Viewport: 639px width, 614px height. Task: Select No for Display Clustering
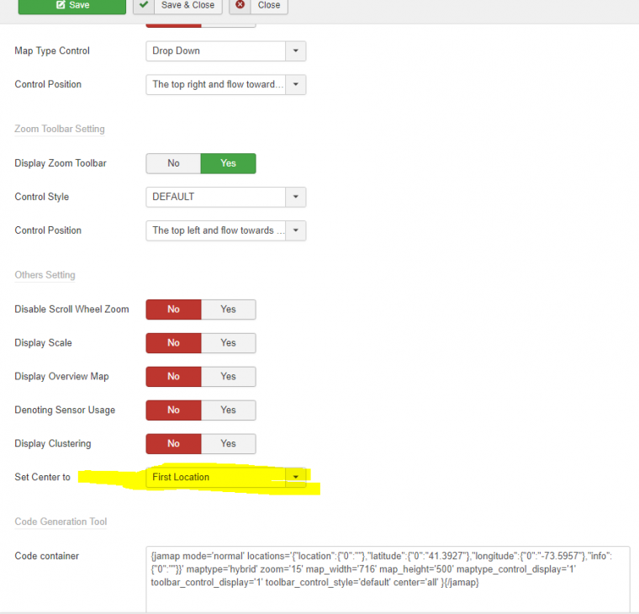tap(173, 443)
